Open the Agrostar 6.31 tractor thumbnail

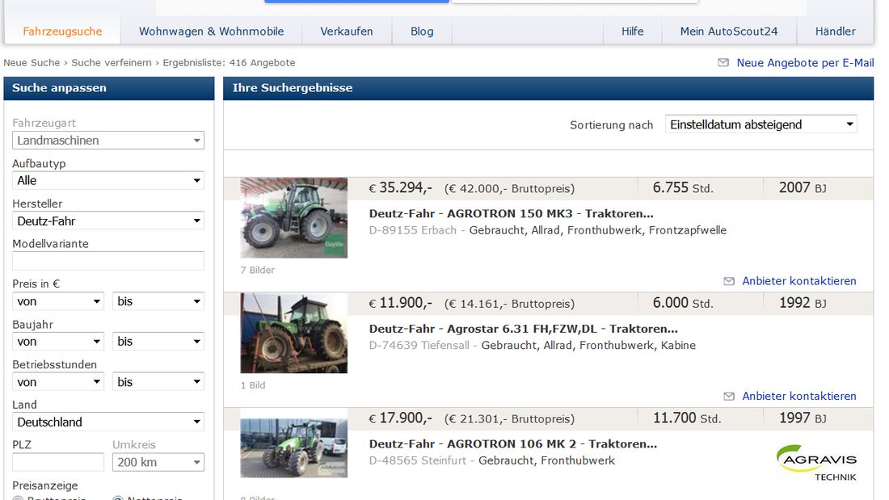(293, 333)
